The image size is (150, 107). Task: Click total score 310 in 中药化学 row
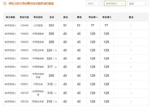point(50,84)
